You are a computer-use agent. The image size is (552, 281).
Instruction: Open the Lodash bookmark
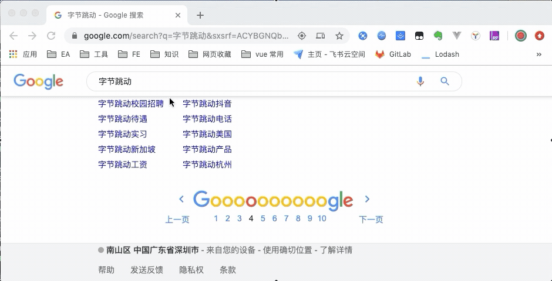click(440, 54)
